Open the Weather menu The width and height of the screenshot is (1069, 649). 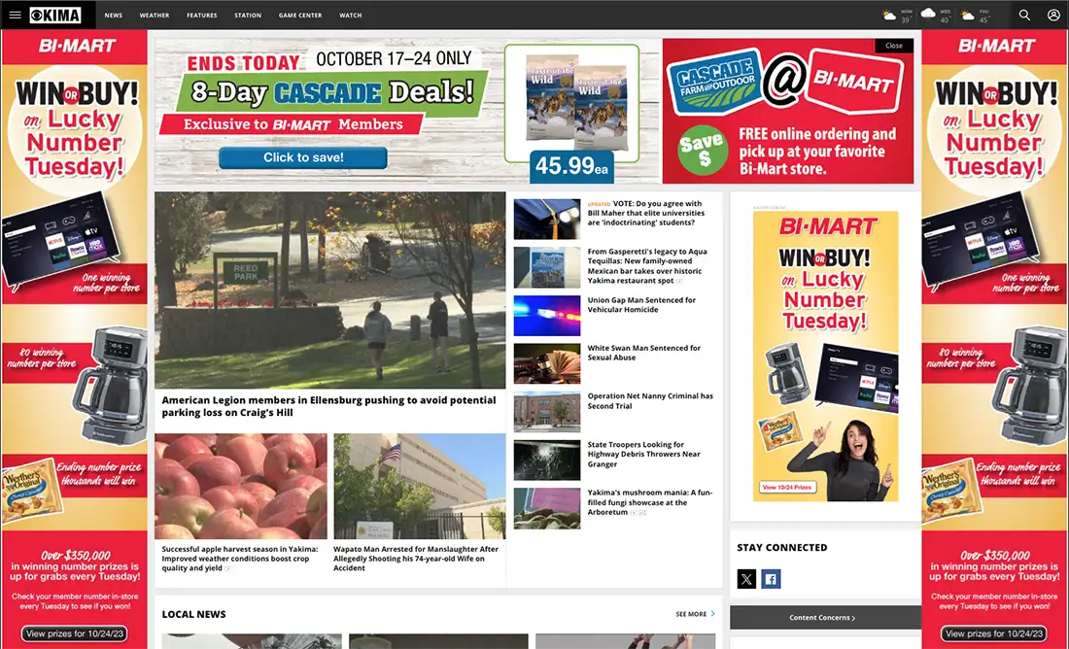point(155,15)
